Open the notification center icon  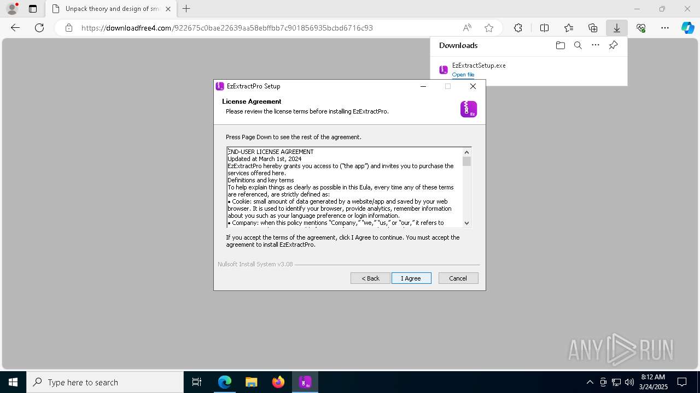[x=682, y=382]
